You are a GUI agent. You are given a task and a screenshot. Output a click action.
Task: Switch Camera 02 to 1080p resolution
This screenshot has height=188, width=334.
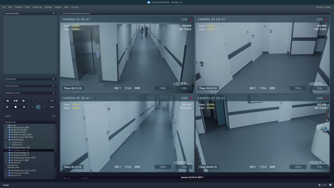pyautogui.click(x=163, y=88)
